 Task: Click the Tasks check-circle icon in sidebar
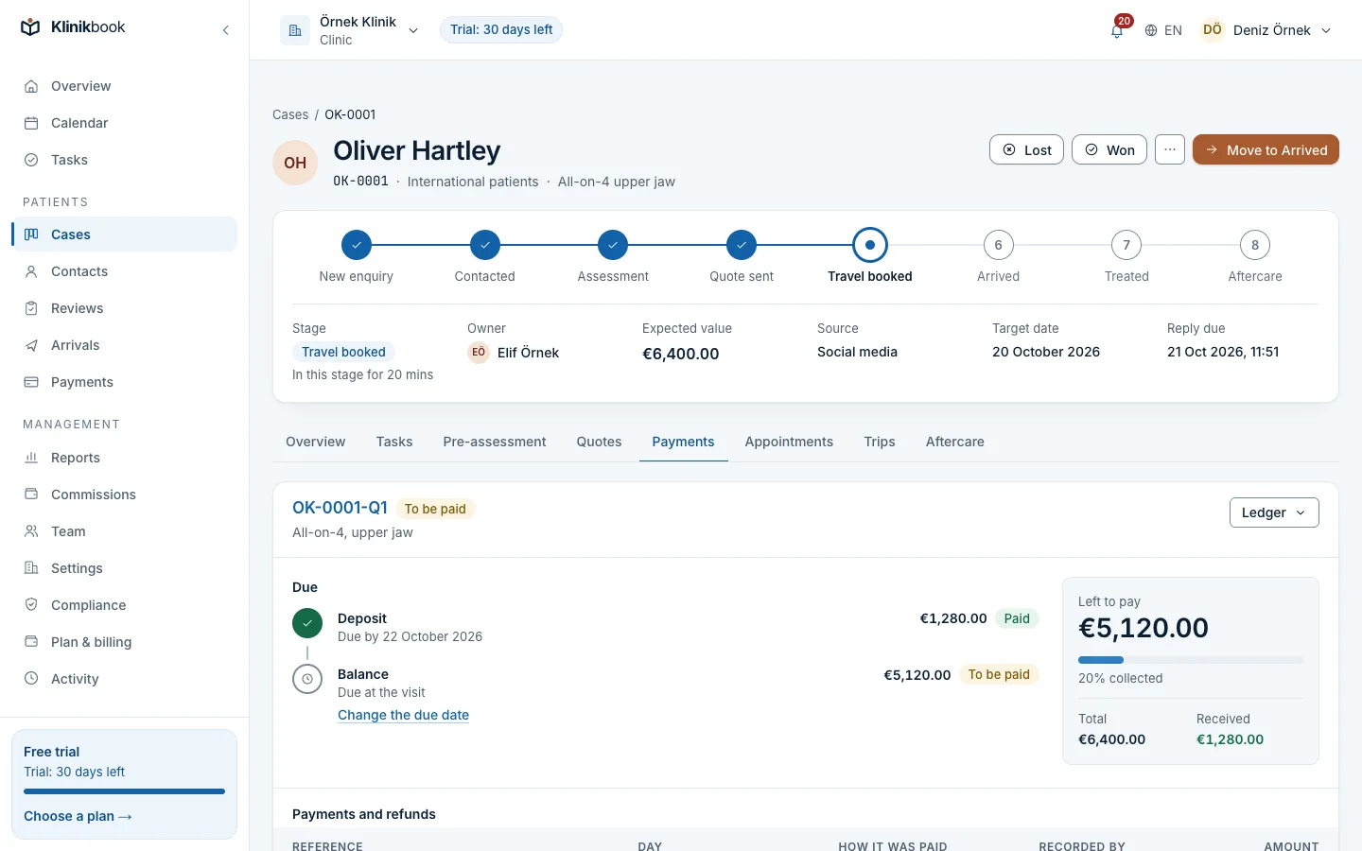tap(31, 160)
